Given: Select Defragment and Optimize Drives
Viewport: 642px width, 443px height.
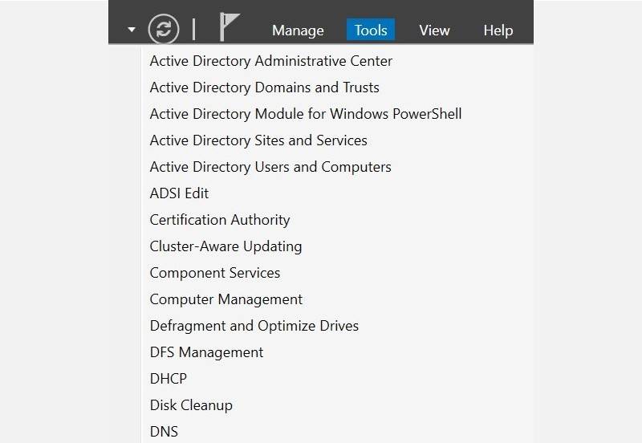Looking at the screenshot, I should tap(254, 326).
